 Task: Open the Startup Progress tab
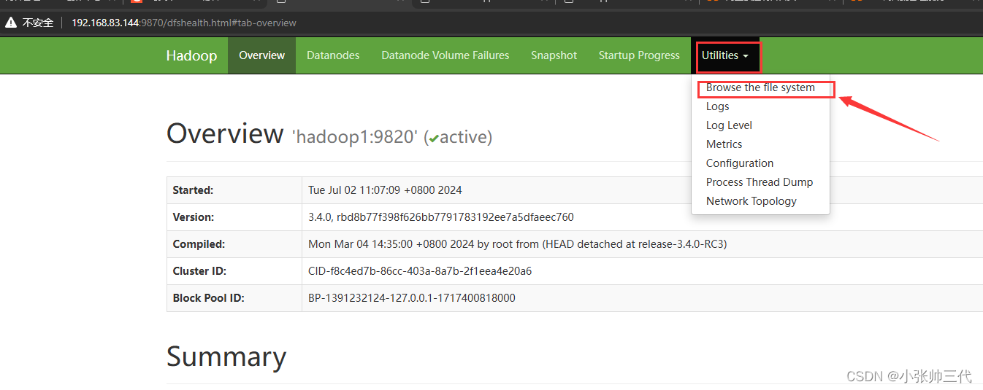pos(639,55)
